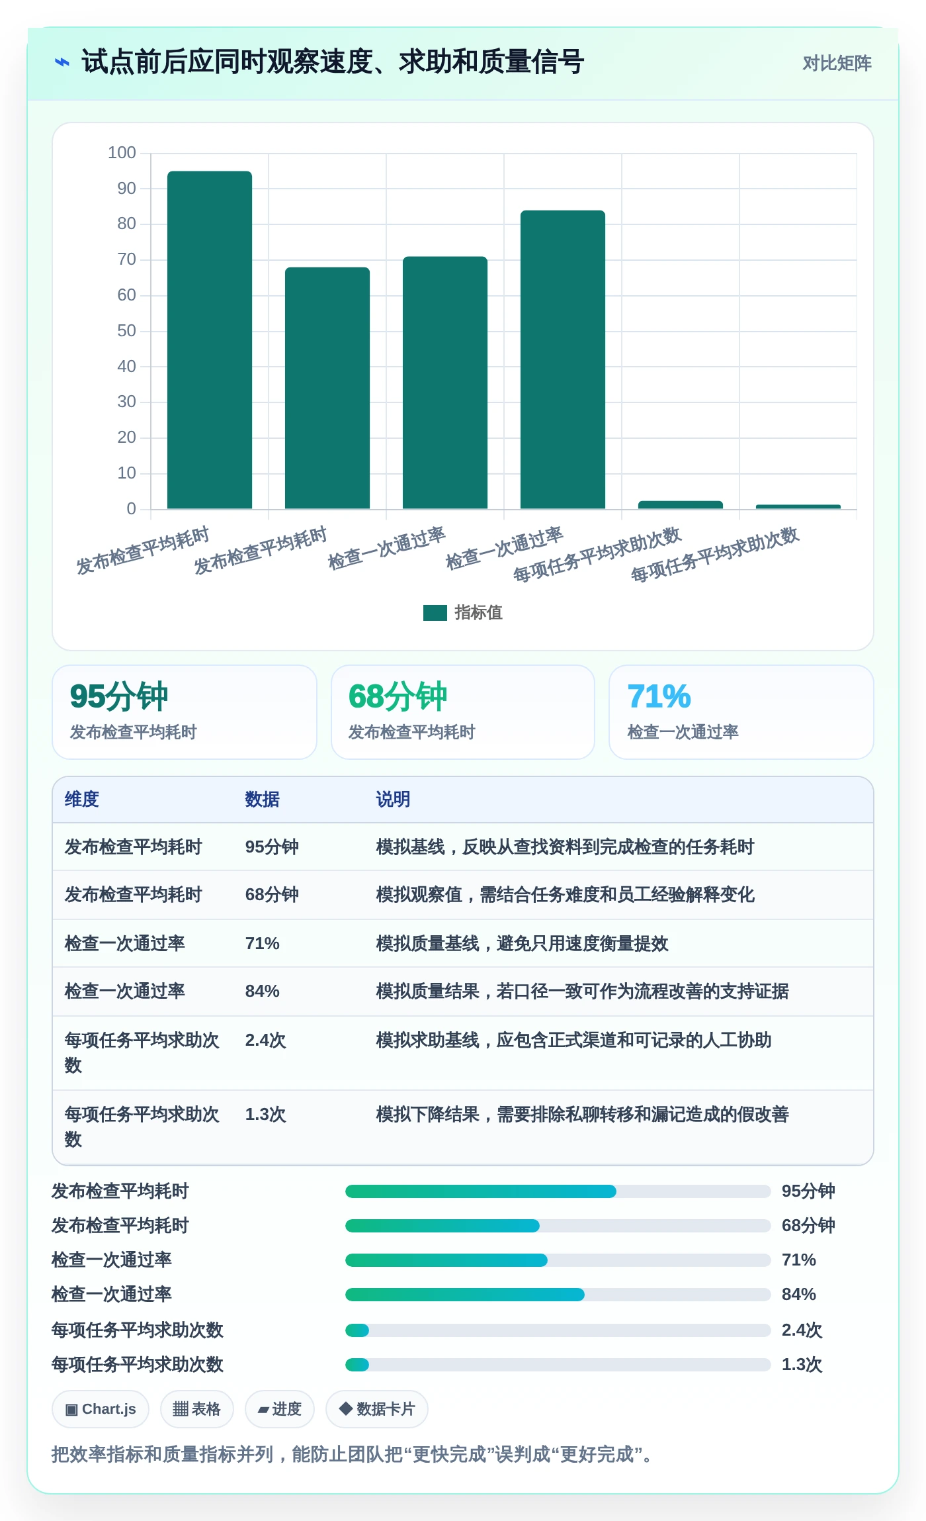Screen dimensions: 926x1521
Task: Click the 2.4次 value in the table
Action: coord(266,1040)
